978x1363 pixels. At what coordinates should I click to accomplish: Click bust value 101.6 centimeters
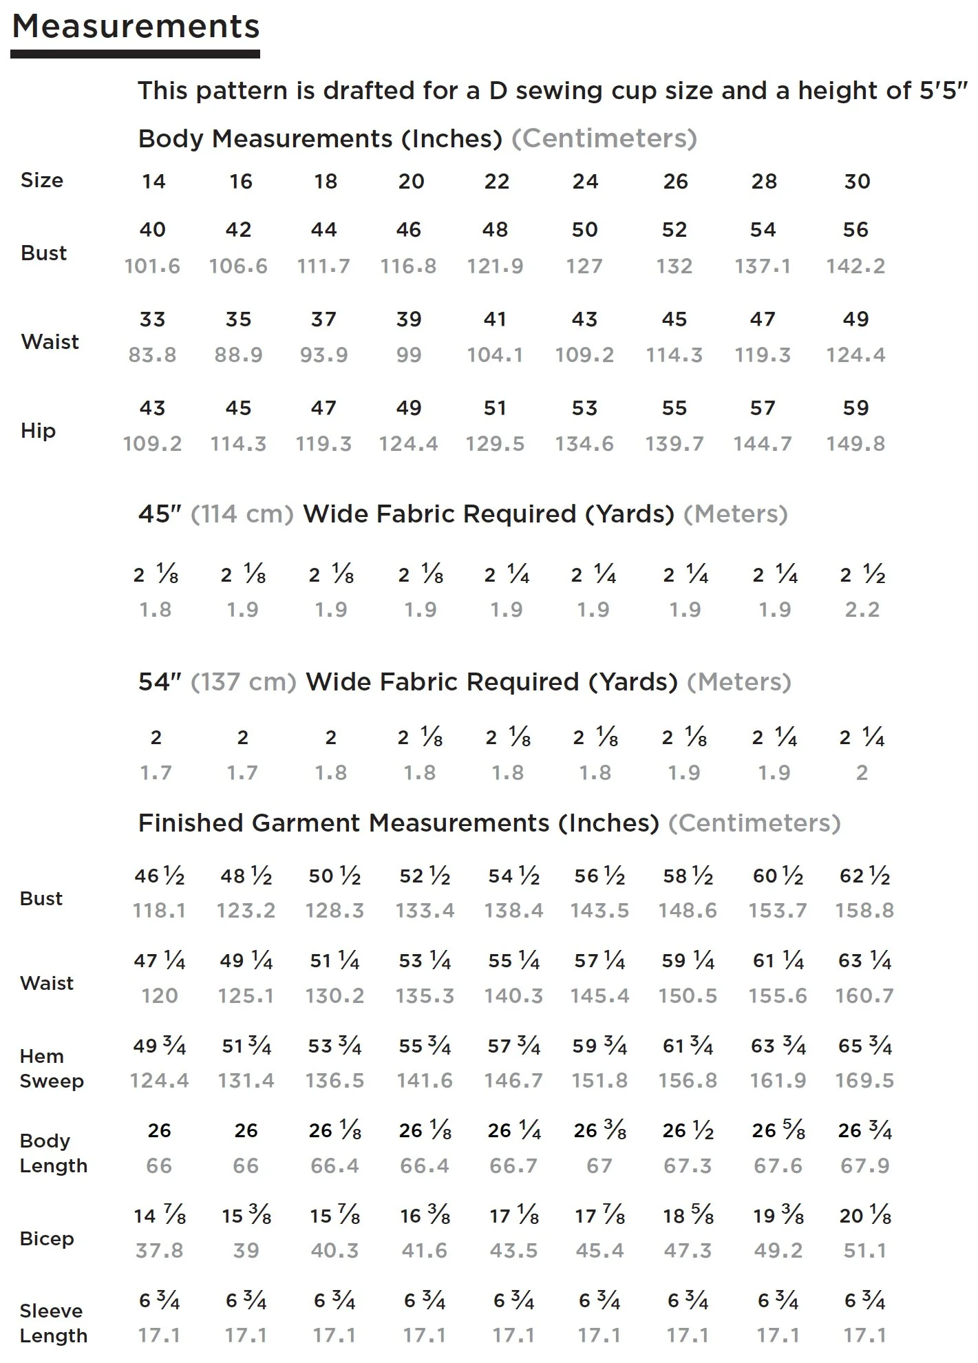(152, 266)
